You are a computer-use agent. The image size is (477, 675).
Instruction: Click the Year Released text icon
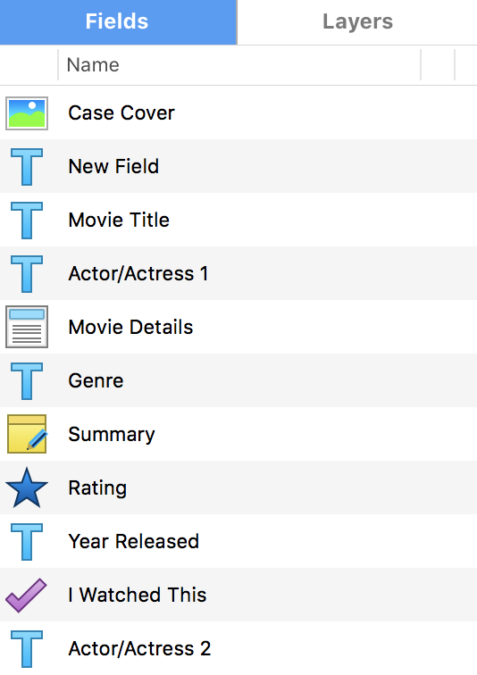27,542
